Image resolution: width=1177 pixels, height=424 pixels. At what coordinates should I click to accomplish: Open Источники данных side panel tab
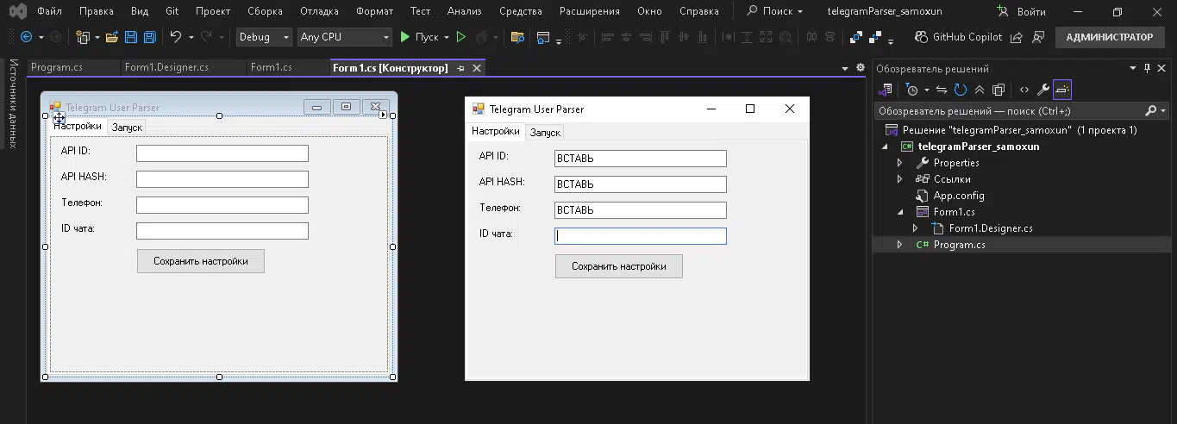[x=12, y=103]
